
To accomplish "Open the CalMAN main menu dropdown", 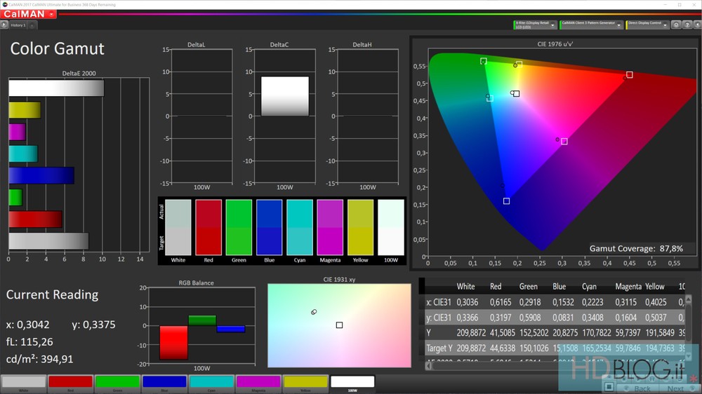I will pos(51,14).
